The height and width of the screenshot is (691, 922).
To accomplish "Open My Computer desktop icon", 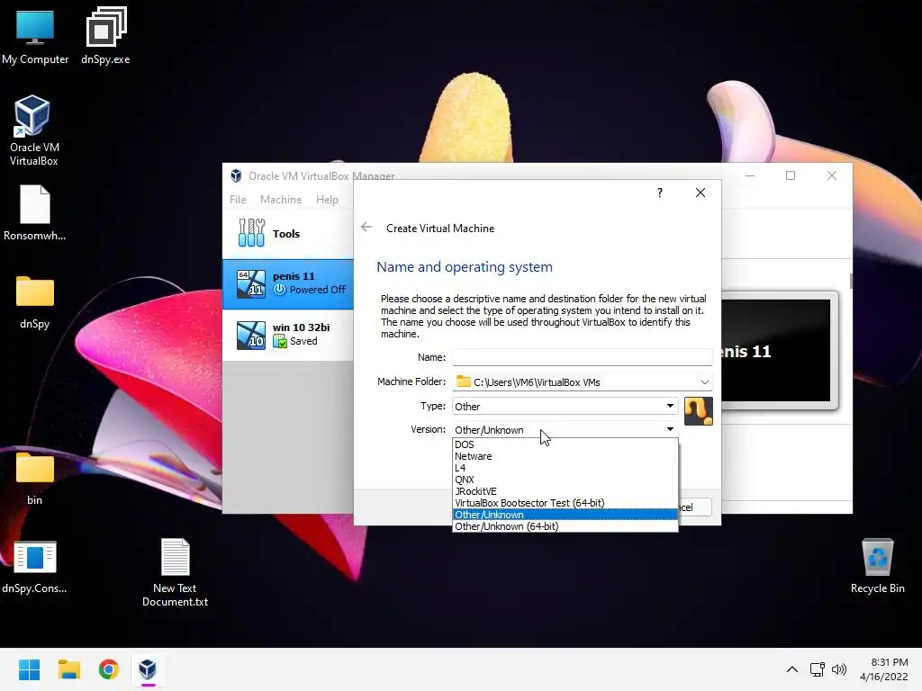I will tap(35, 36).
